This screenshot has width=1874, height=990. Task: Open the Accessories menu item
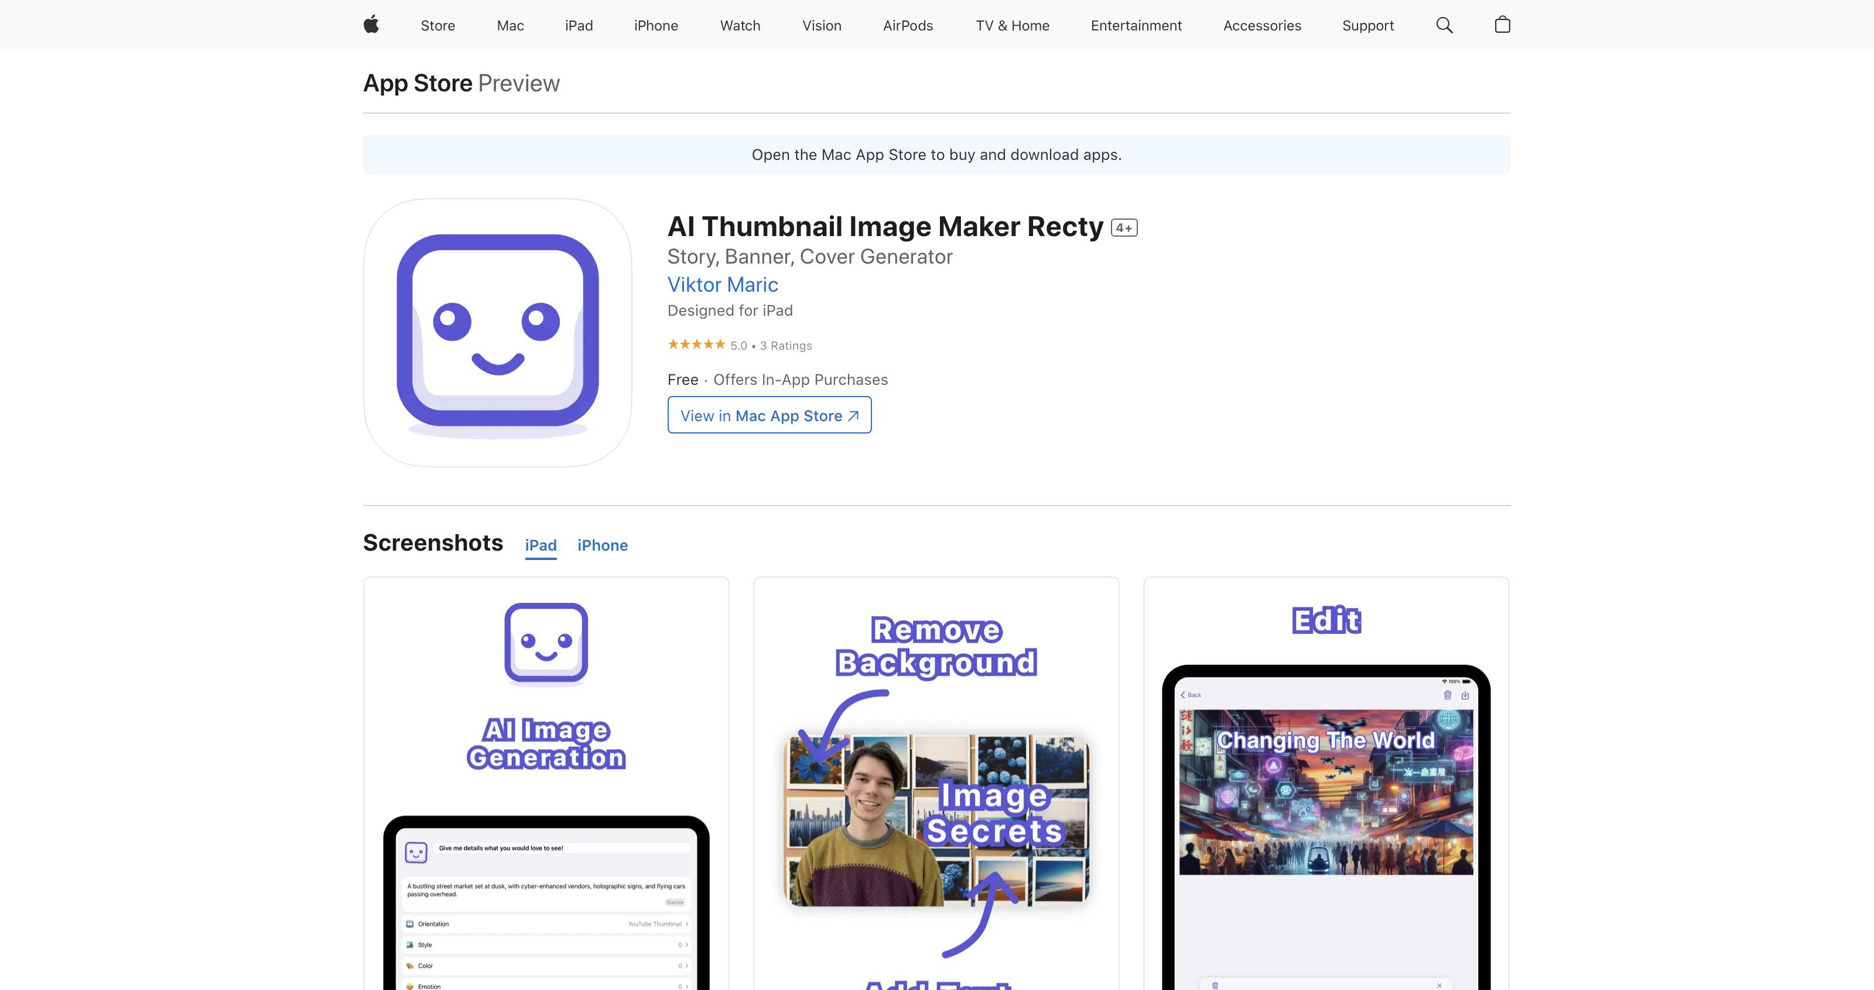pyautogui.click(x=1261, y=25)
